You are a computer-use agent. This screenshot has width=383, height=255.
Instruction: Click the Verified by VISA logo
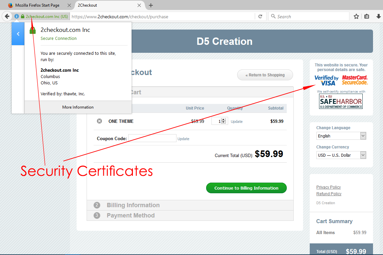click(x=327, y=80)
